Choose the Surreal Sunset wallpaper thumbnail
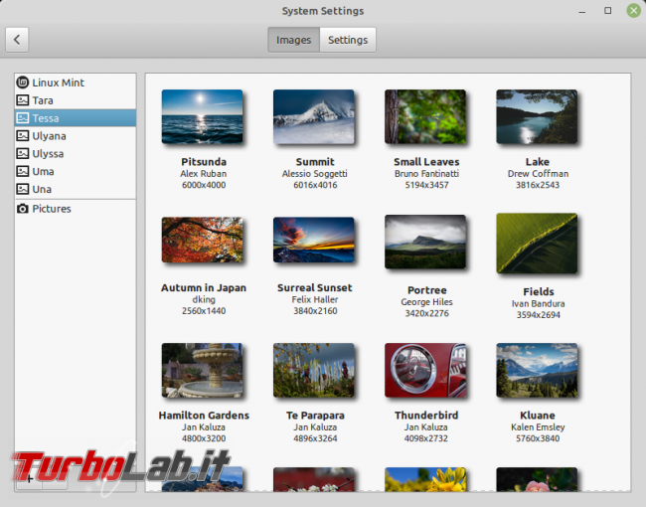This screenshot has width=646, height=507. [x=314, y=240]
